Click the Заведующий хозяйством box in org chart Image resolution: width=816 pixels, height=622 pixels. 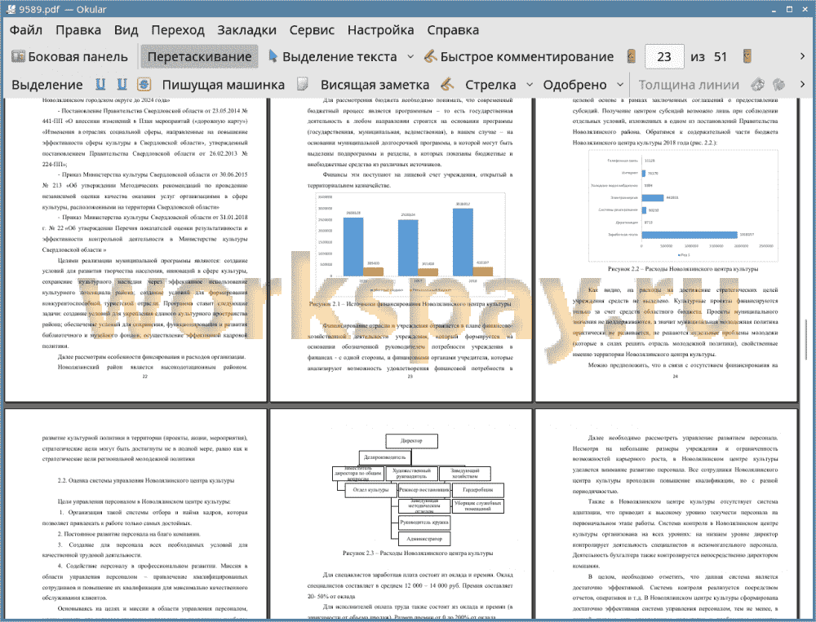click(465, 474)
